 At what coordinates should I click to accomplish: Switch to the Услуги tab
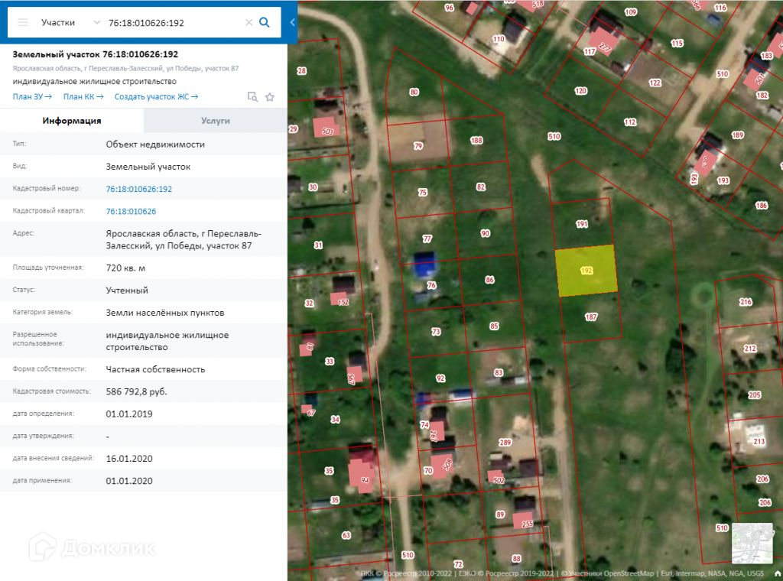pyautogui.click(x=215, y=121)
